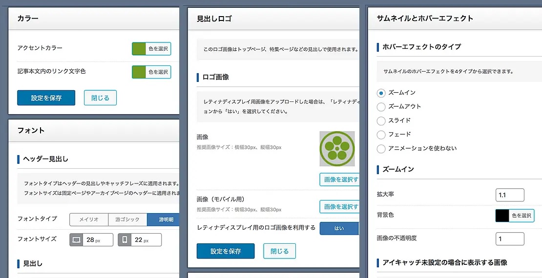Click 画像を選択 for mobile logo image

click(340, 207)
